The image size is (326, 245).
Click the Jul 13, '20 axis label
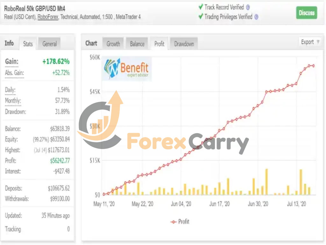tap(296, 204)
